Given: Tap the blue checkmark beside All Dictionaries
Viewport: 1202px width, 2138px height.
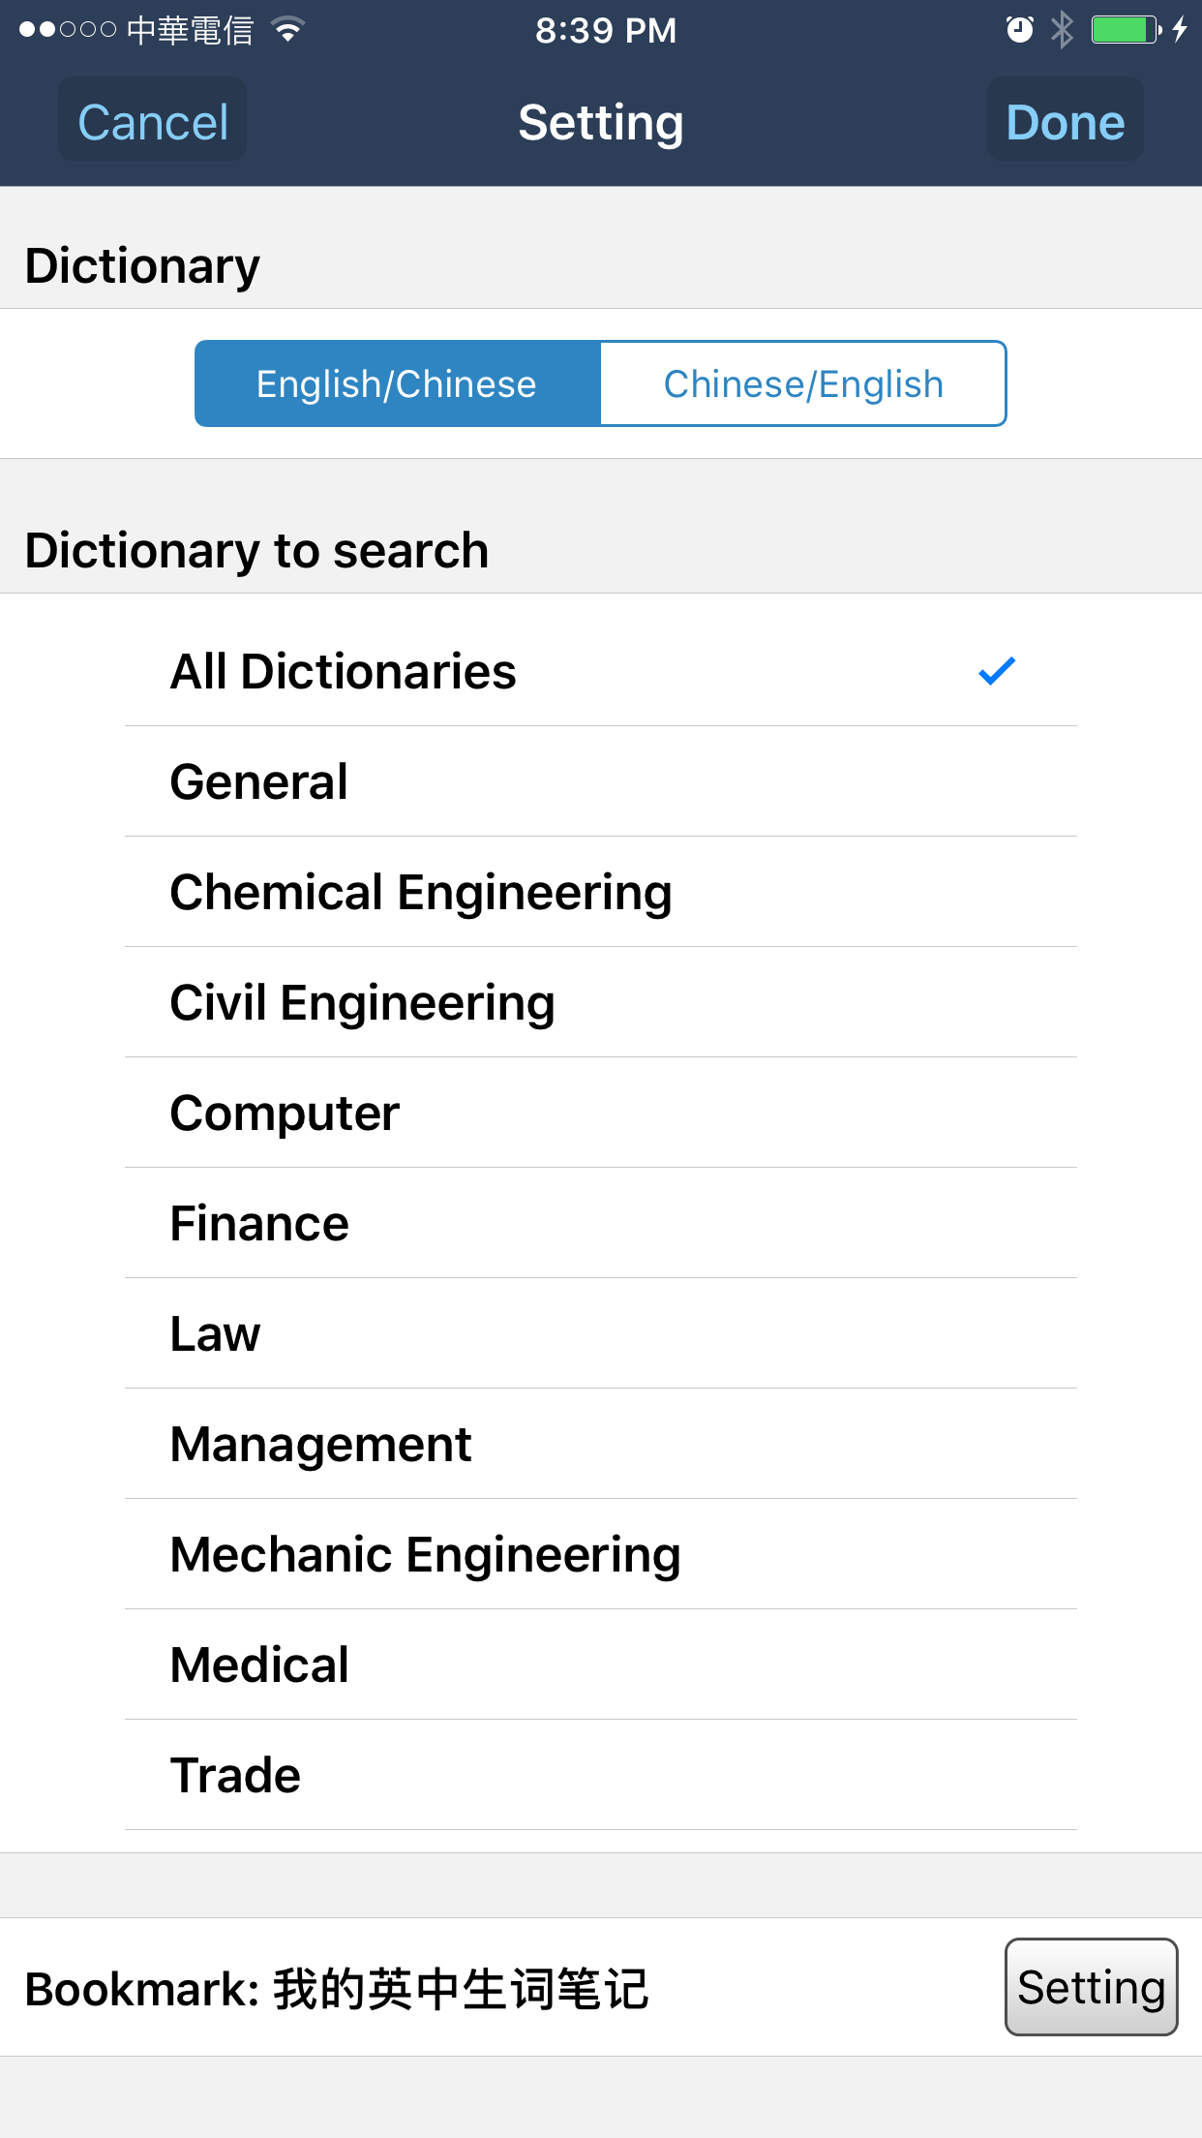Looking at the screenshot, I should coord(995,671).
